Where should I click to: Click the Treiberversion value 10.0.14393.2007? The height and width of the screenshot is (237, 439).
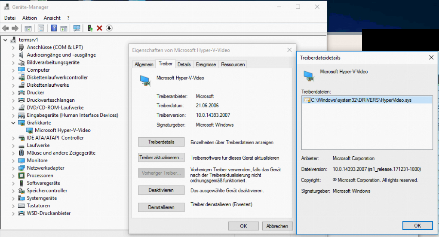tap(213, 115)
